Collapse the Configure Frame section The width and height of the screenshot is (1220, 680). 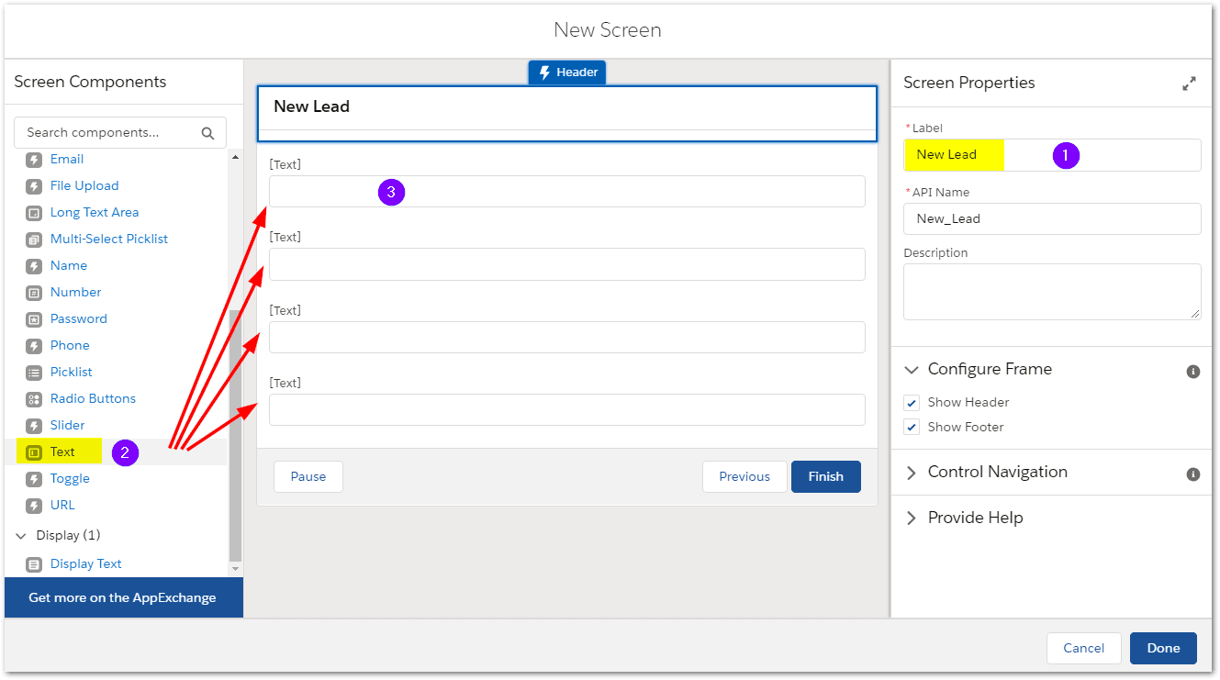(x=912, y=370)
